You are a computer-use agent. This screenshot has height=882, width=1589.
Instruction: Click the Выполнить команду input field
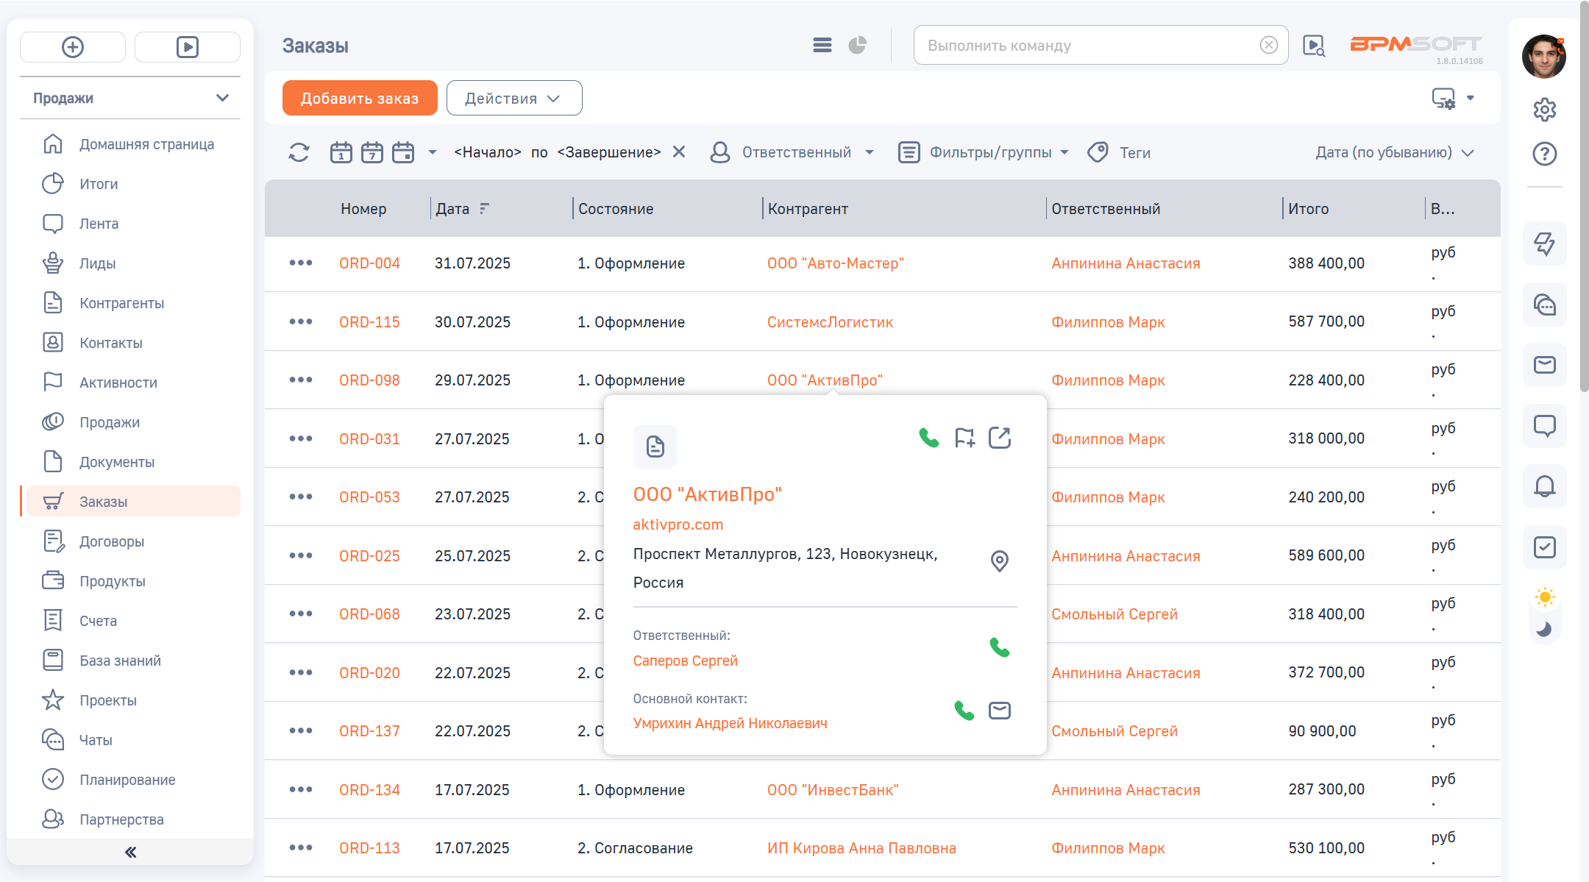(1089, 46)
